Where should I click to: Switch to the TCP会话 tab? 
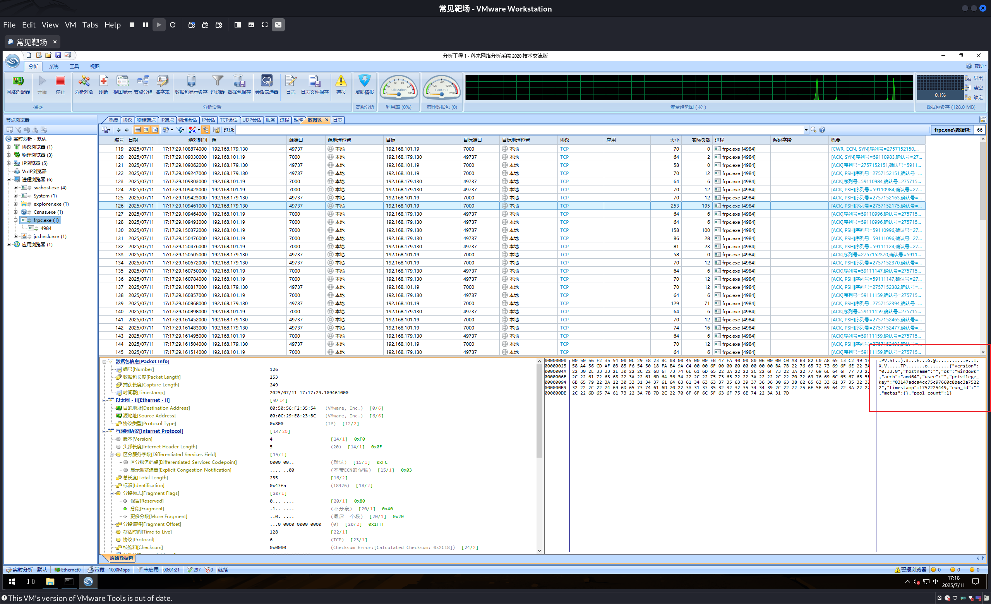[x=228, y=120]
